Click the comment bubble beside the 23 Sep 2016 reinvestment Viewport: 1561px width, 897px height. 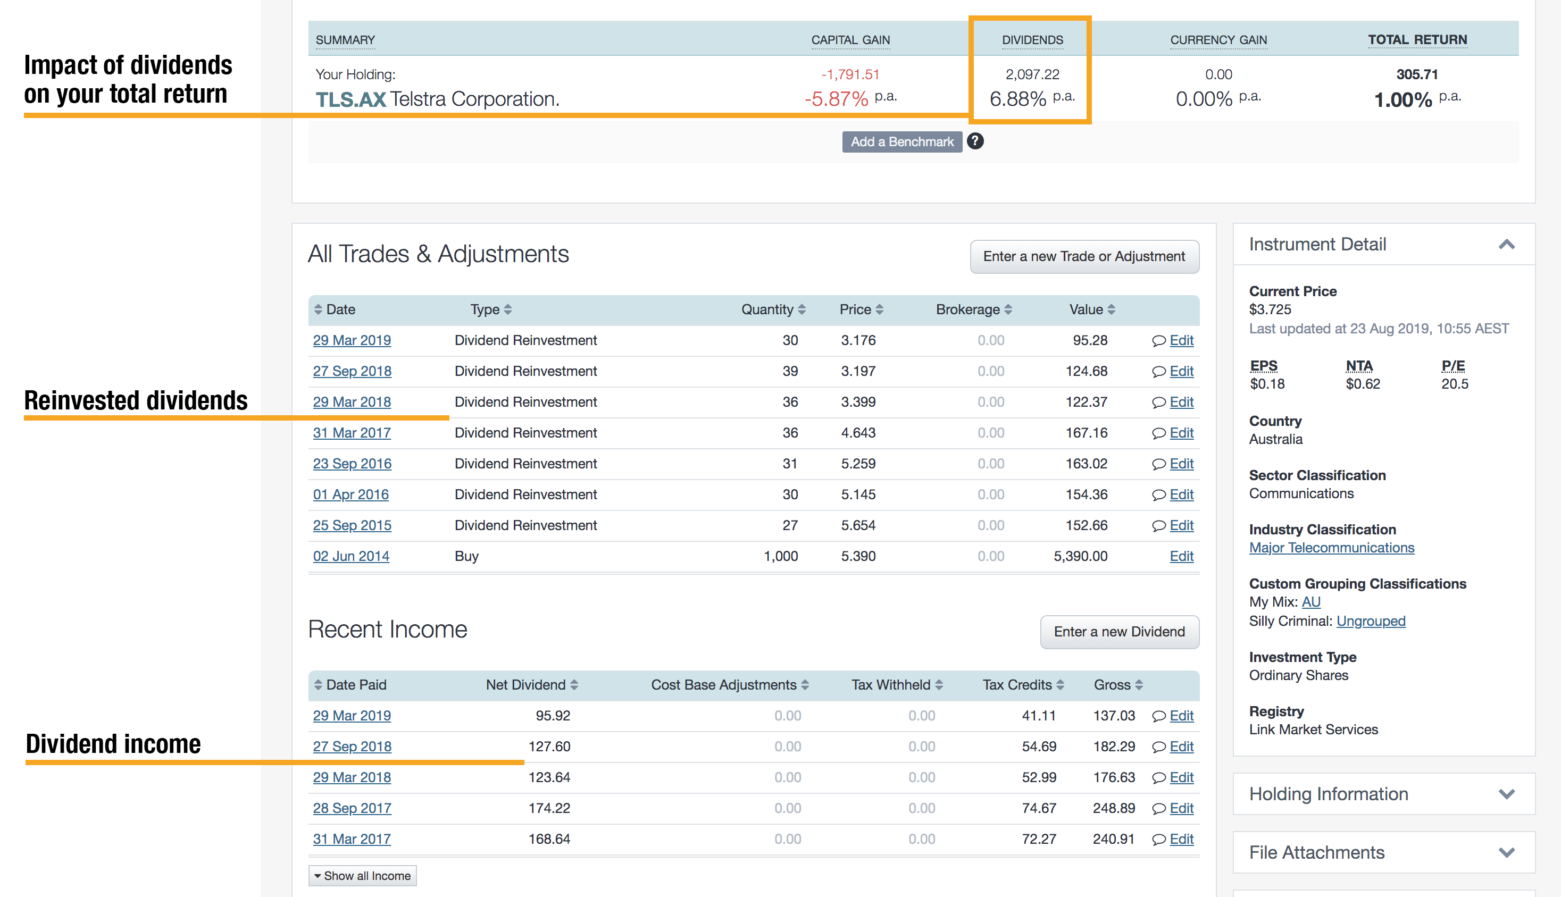[1158, 463]
